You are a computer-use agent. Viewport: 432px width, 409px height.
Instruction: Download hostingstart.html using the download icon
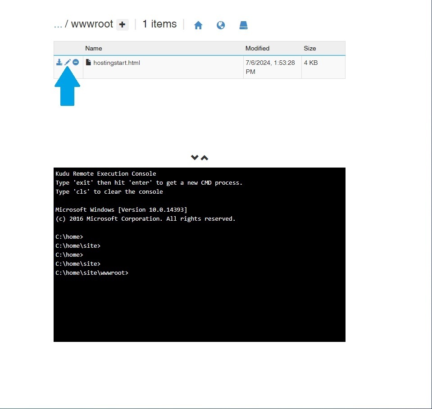point(59,62)
